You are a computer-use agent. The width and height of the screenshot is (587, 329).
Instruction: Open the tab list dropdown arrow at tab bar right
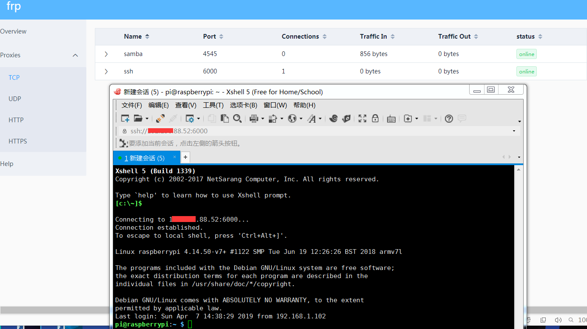tap(519, 157)
